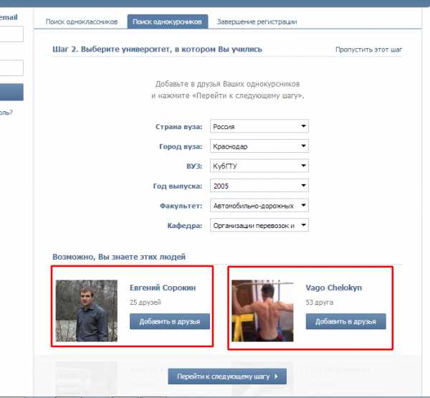Click Возможно, Вы знаете этих людей heading
The image size is (430, 398).
(119, 257)
